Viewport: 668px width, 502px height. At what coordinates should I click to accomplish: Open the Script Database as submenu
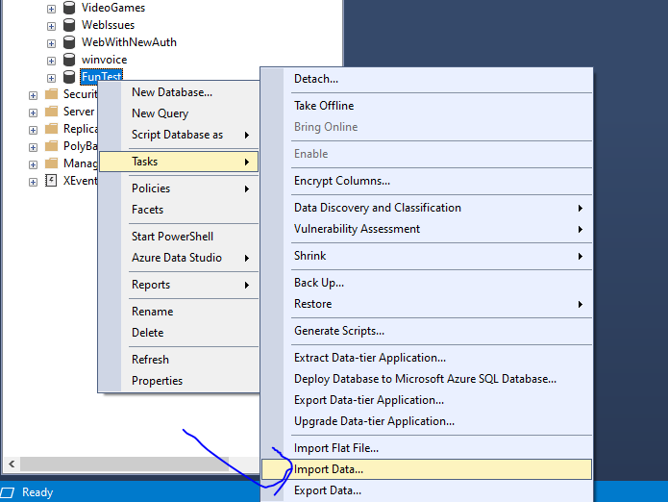(179, 135)
